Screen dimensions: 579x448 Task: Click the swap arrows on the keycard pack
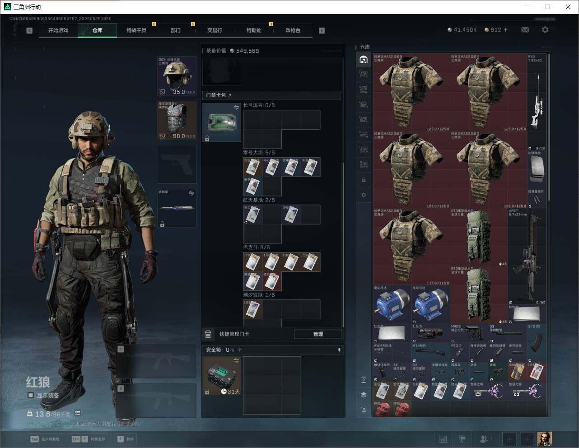pyautogui.click(x=236, y=107)
